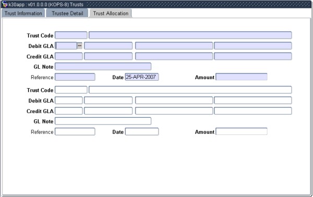This screenshot has height=197, width=313.
Task: Click first record's Credit GLA third field
Action: [x=174, y=56]
